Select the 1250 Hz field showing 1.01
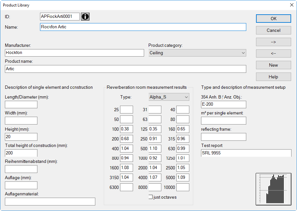Image resolution: width=297 pixels, height=211 pixels. (x=183, y=158)
